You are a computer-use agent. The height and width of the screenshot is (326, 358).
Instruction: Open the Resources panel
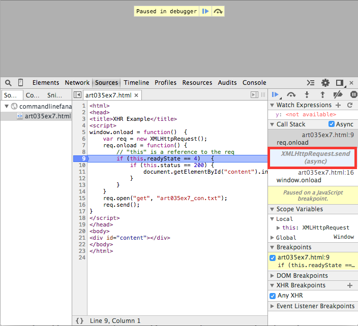(197, 83)
